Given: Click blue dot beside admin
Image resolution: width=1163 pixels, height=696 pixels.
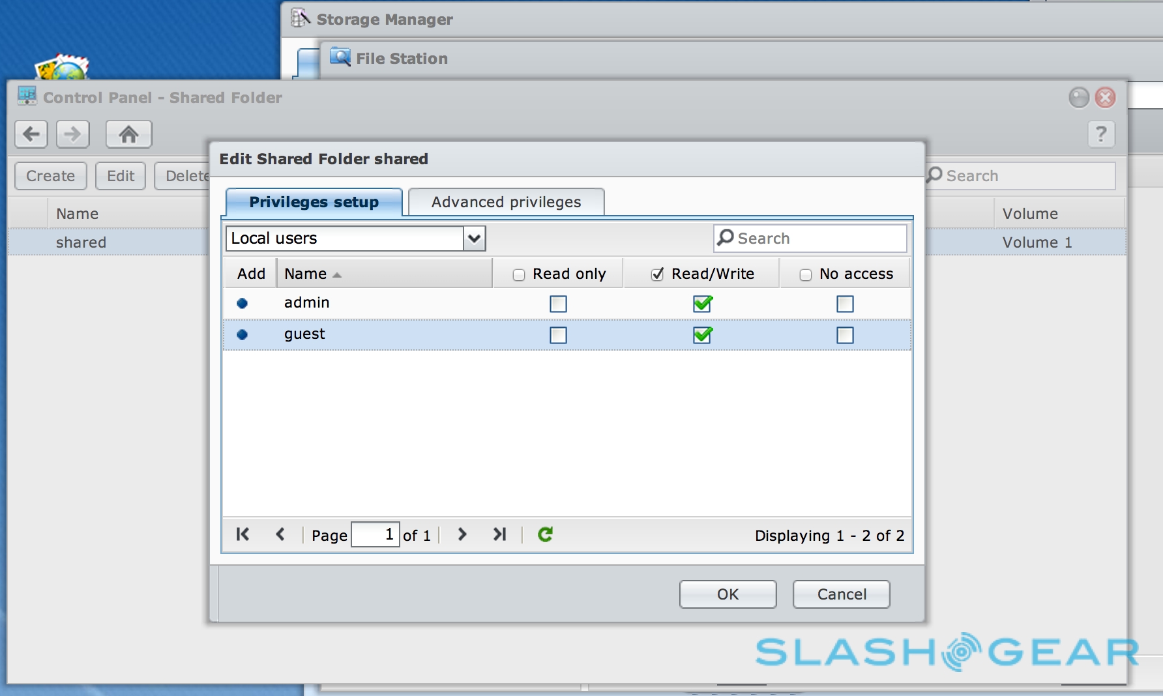Looking at the screenshot, I should tap(243, 303).
